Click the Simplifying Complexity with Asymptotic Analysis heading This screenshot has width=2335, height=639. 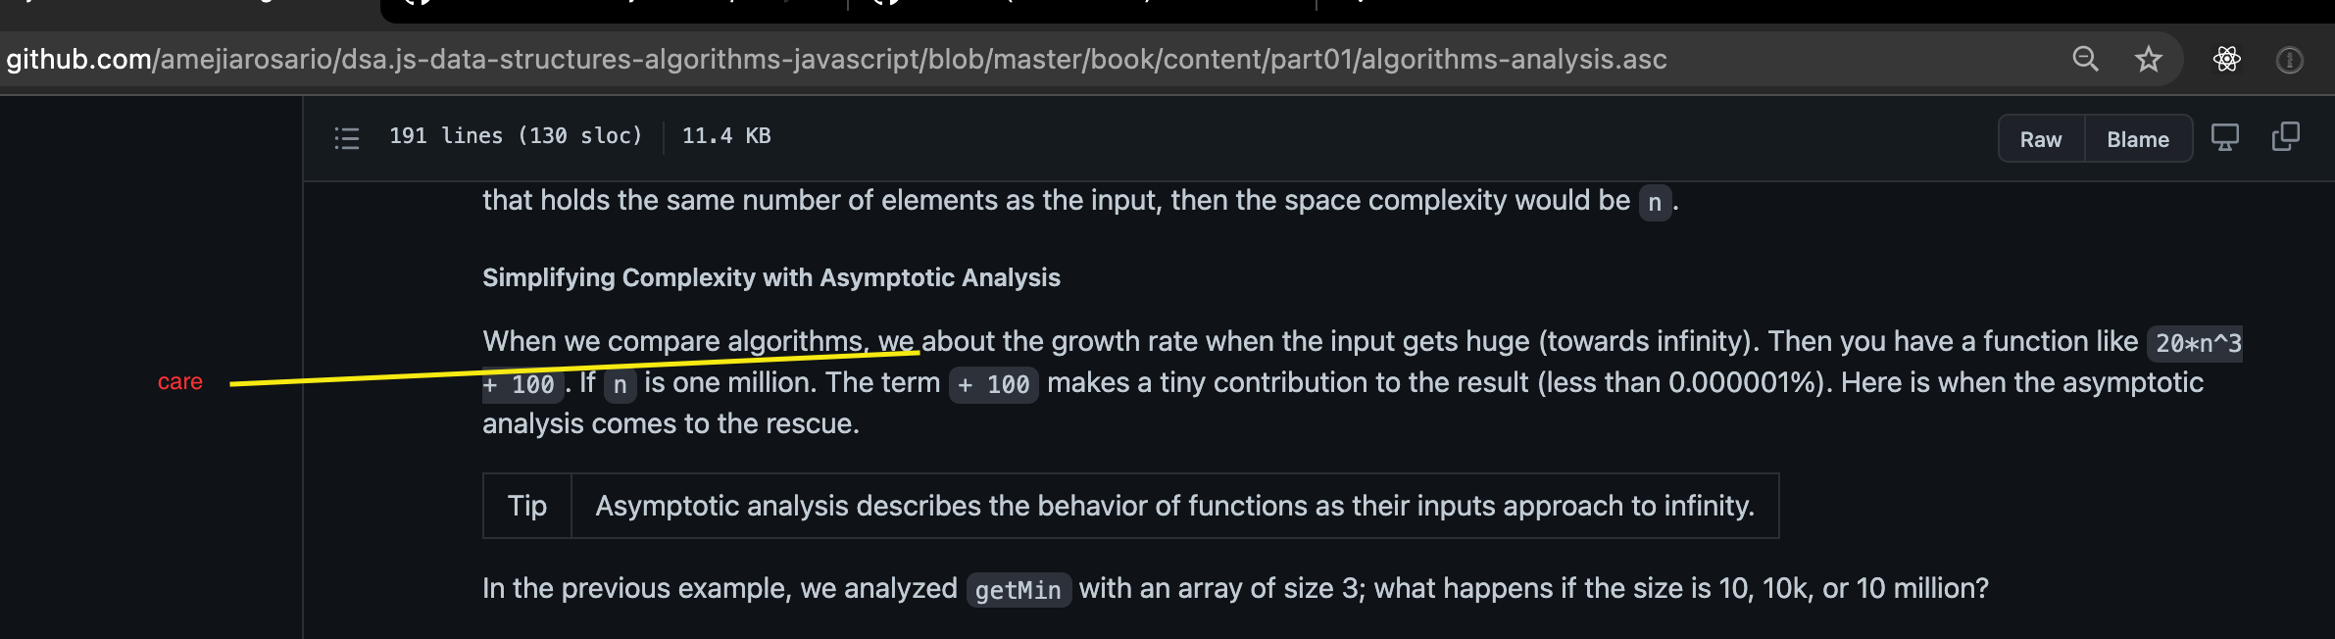point(771,277)
